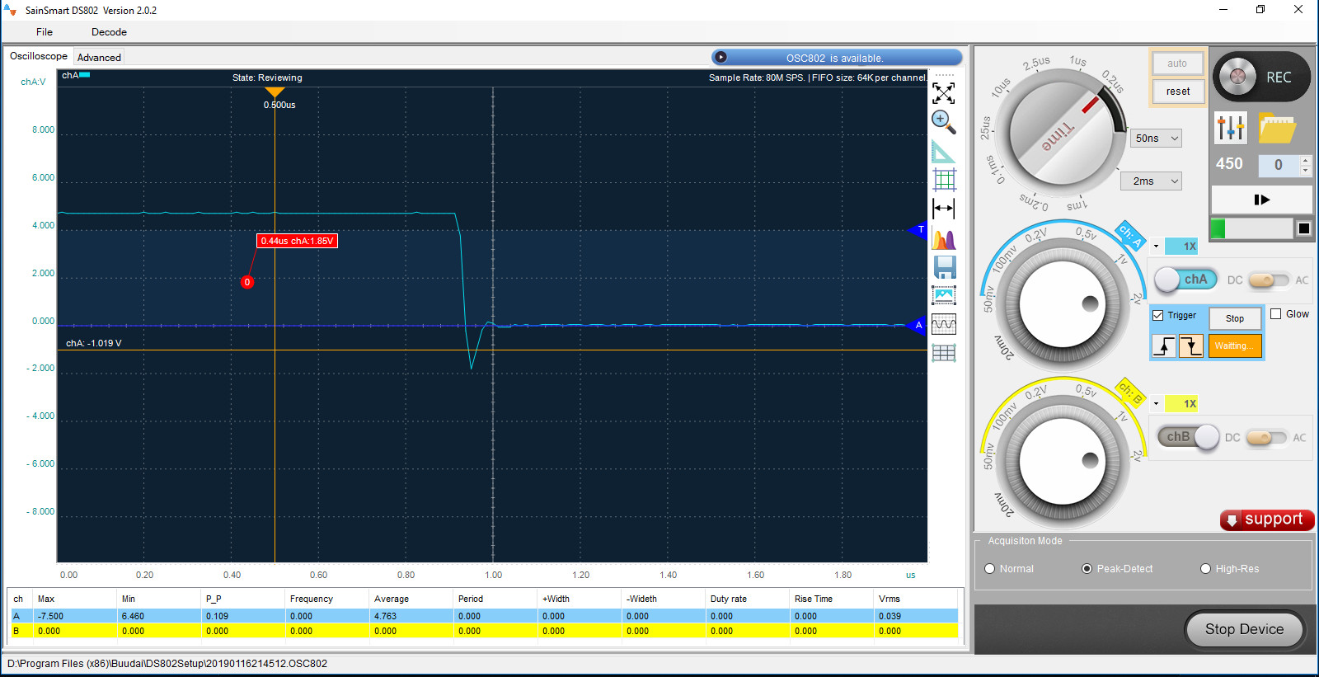Screen dimensions: 1319x677
Task: Switch to the Oscilloscope tab
Action: pos(39,56)
